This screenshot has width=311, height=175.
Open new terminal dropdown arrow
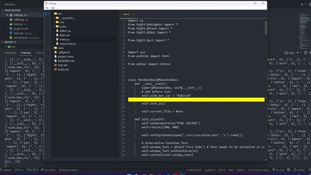coord(301,53)
